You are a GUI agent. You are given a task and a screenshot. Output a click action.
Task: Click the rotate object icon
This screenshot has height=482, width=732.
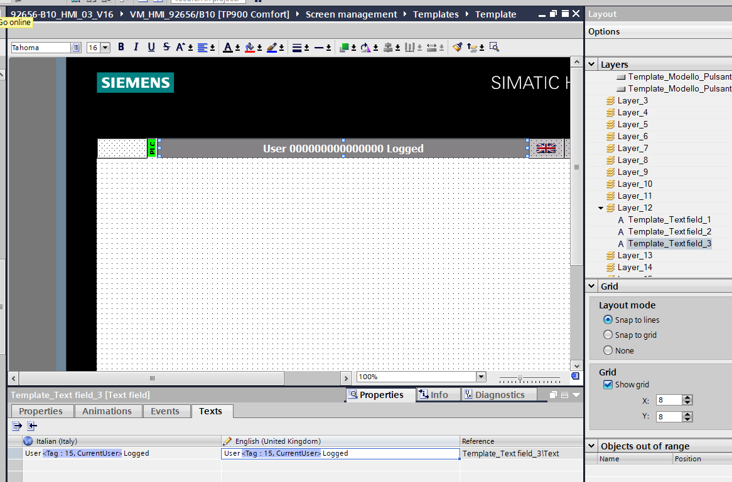[366, 47]
